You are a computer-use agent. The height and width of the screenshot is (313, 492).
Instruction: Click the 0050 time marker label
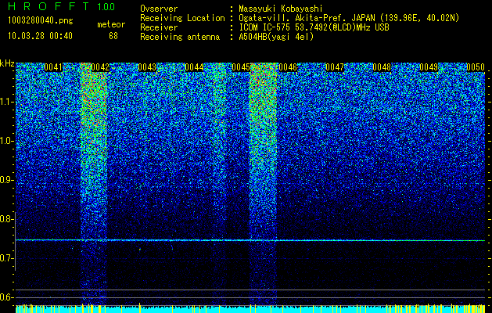(476, 67)
